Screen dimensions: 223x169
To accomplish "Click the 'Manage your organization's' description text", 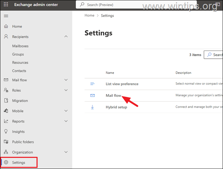I will pyautogui.click(x=199, y=95).
